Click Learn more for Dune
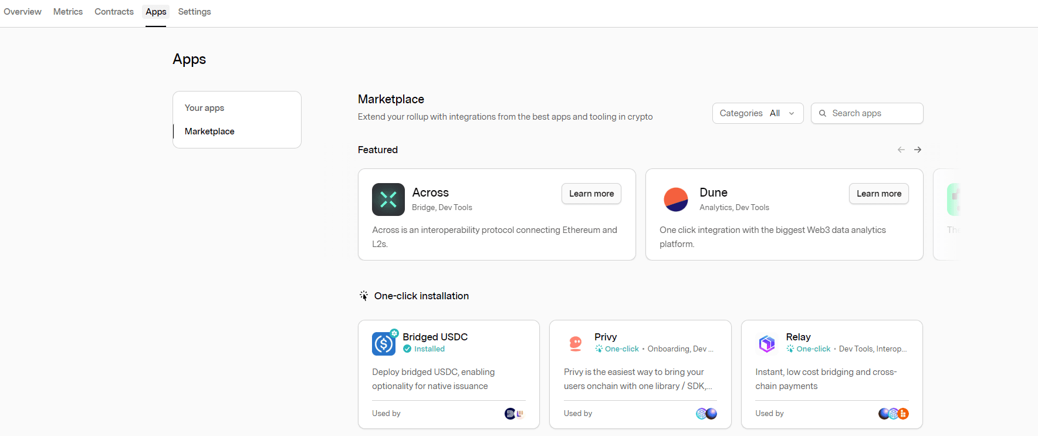The height and width of the screenshot is (436, 1038). coord(878,194)
